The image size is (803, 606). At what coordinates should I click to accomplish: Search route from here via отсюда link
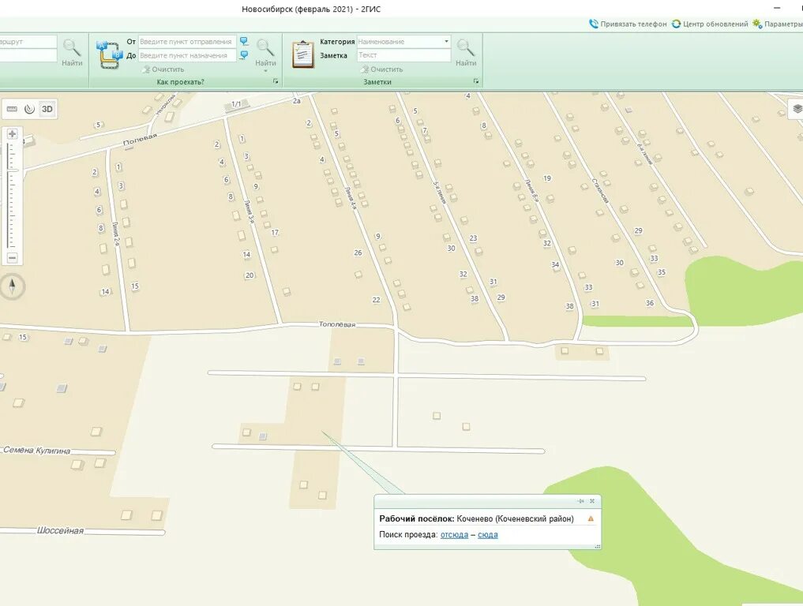click(454, 534)
